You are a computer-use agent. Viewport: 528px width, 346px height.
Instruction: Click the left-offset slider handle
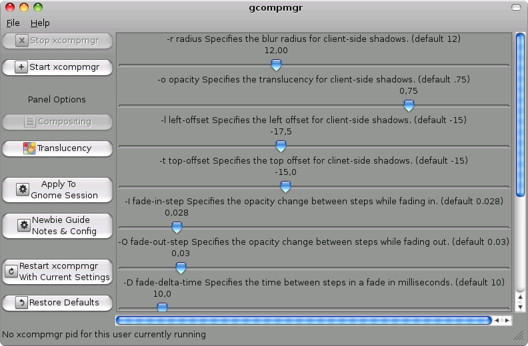tap(281, 146)
